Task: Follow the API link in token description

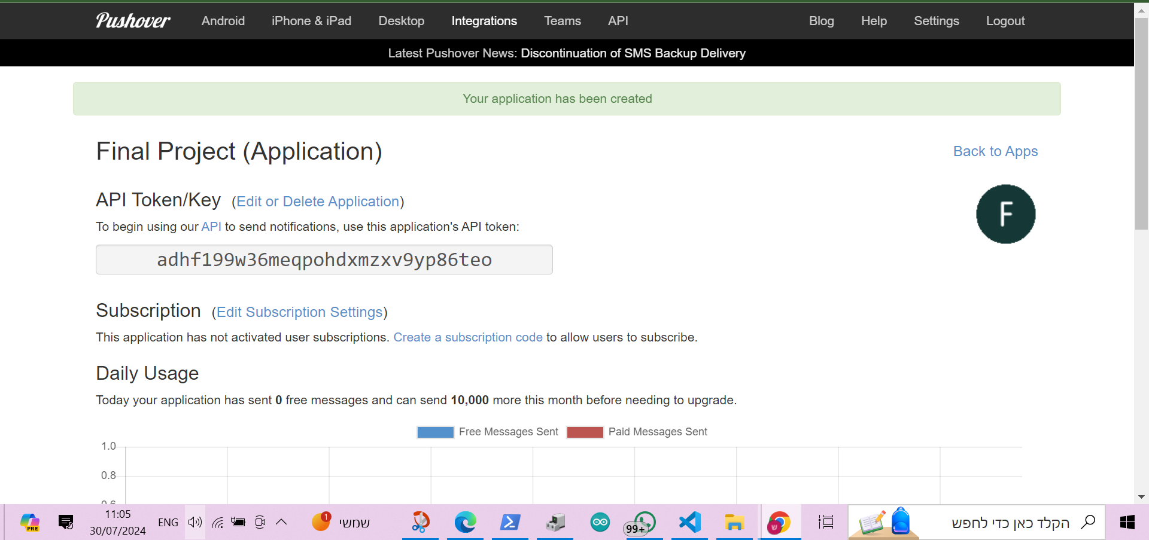Action: (x=211, y=227)
